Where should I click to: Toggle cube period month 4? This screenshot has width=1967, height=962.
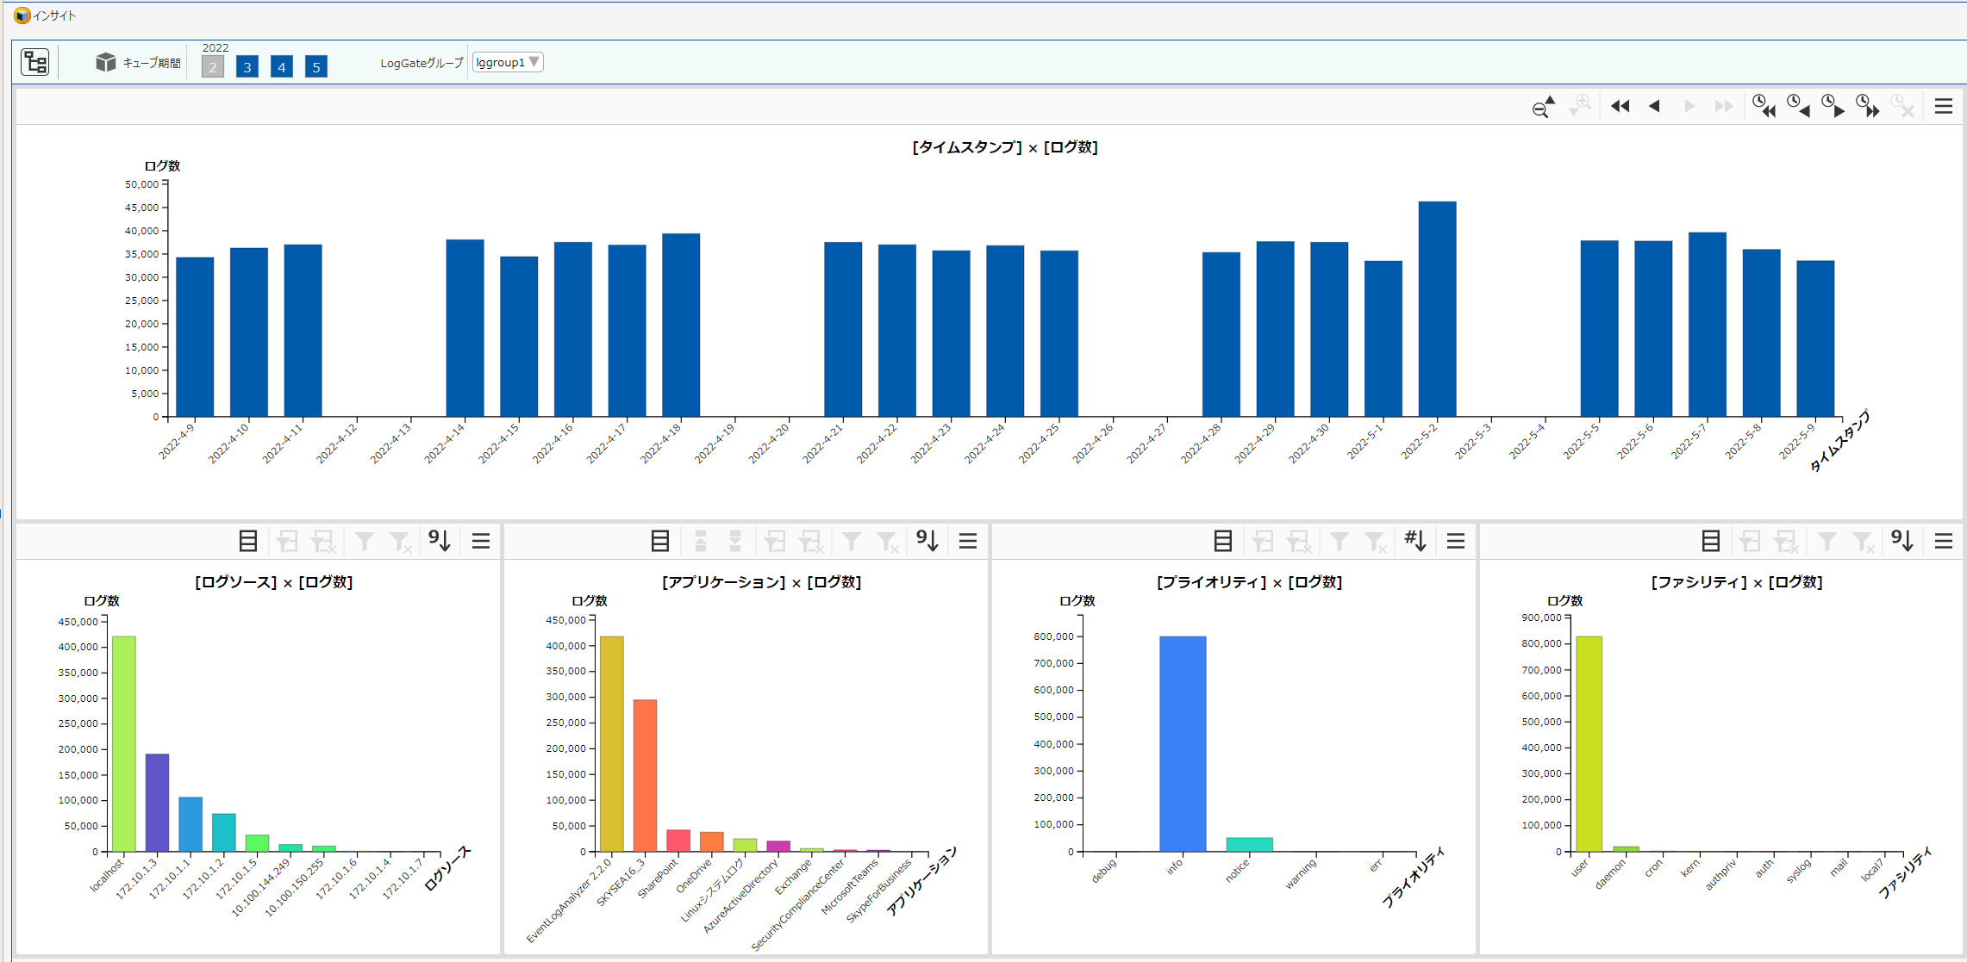coord(281,67)
